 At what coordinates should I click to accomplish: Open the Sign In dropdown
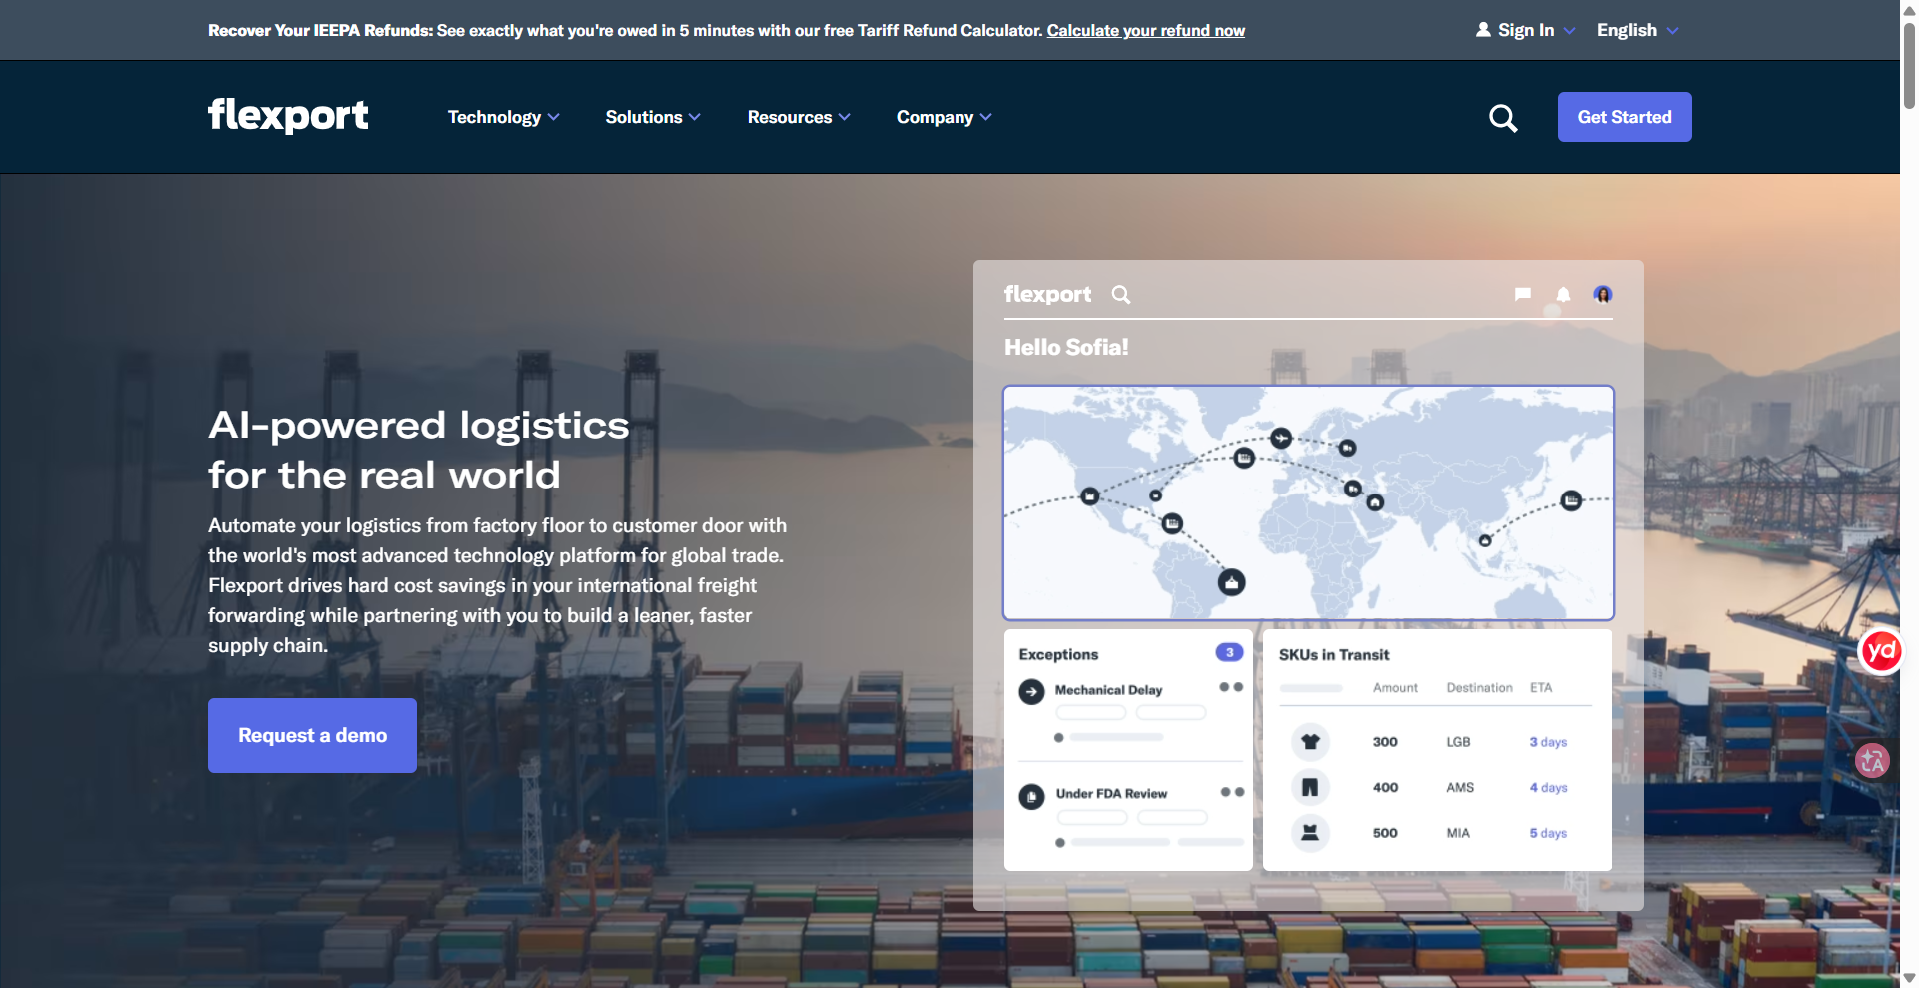point(1526,30)
